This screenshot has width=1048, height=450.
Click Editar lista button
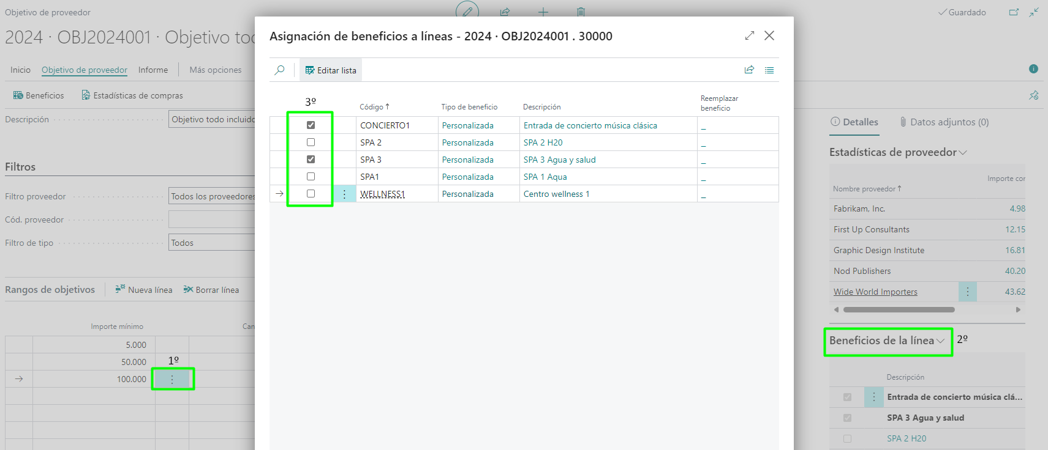point(331,70)
